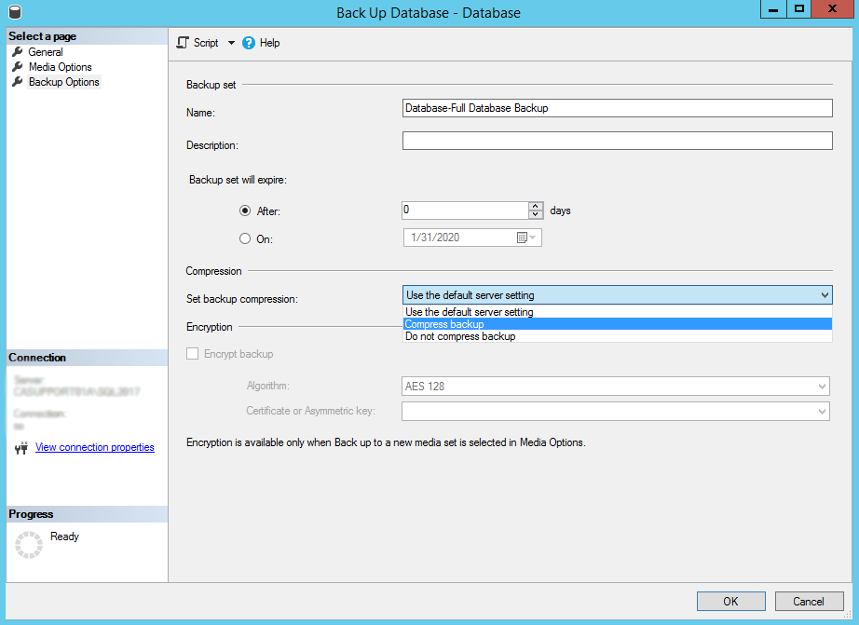
Task: Click the OK button
Action: pyautogui.click(x=730, y=602)
